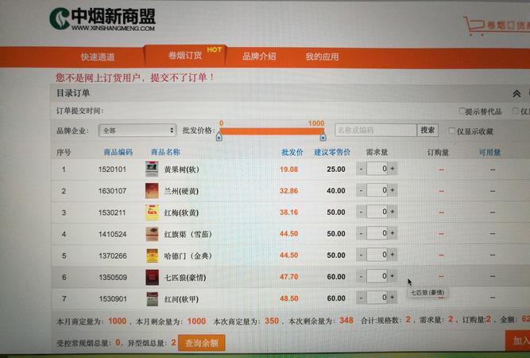Click the 七匹狼(豪情) product thumbnail
Screen dimensions: 530x358
[152, 278]
